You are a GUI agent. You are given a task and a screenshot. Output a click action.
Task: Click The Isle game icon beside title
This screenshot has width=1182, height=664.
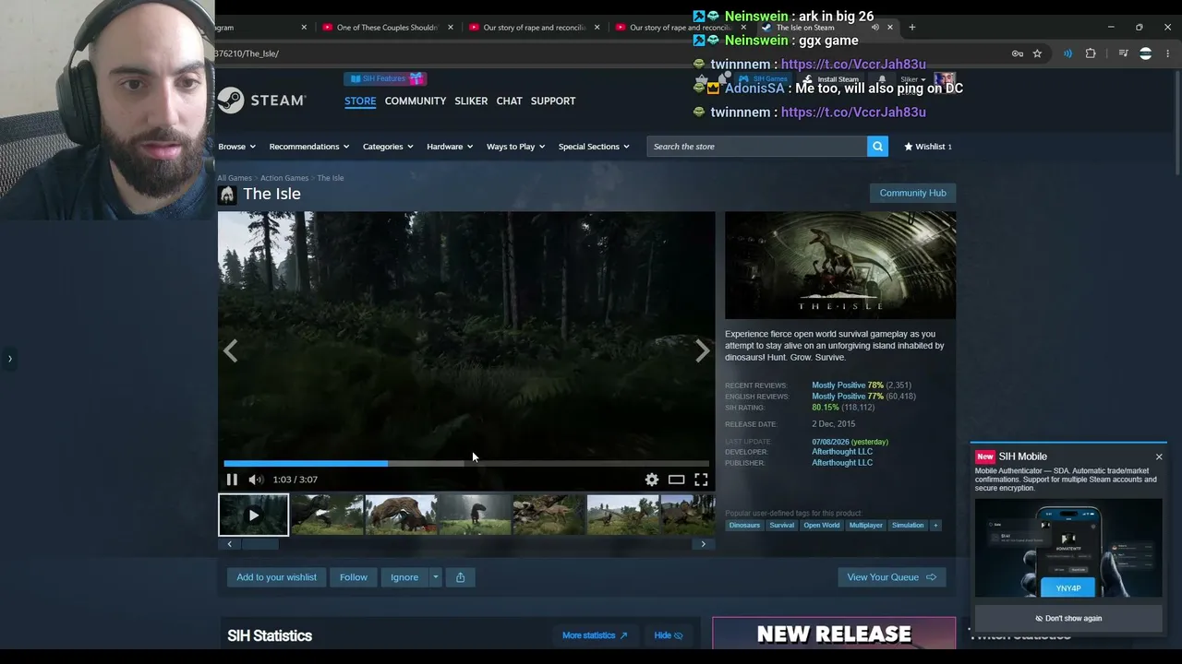pos(227,195)
